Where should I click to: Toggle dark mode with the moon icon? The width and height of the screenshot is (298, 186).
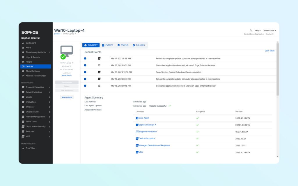(x=251, y=30)
